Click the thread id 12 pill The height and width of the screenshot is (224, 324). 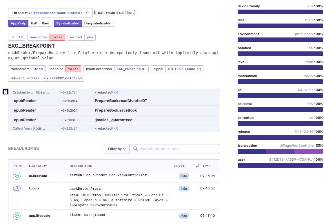click(x=21, y=37)
